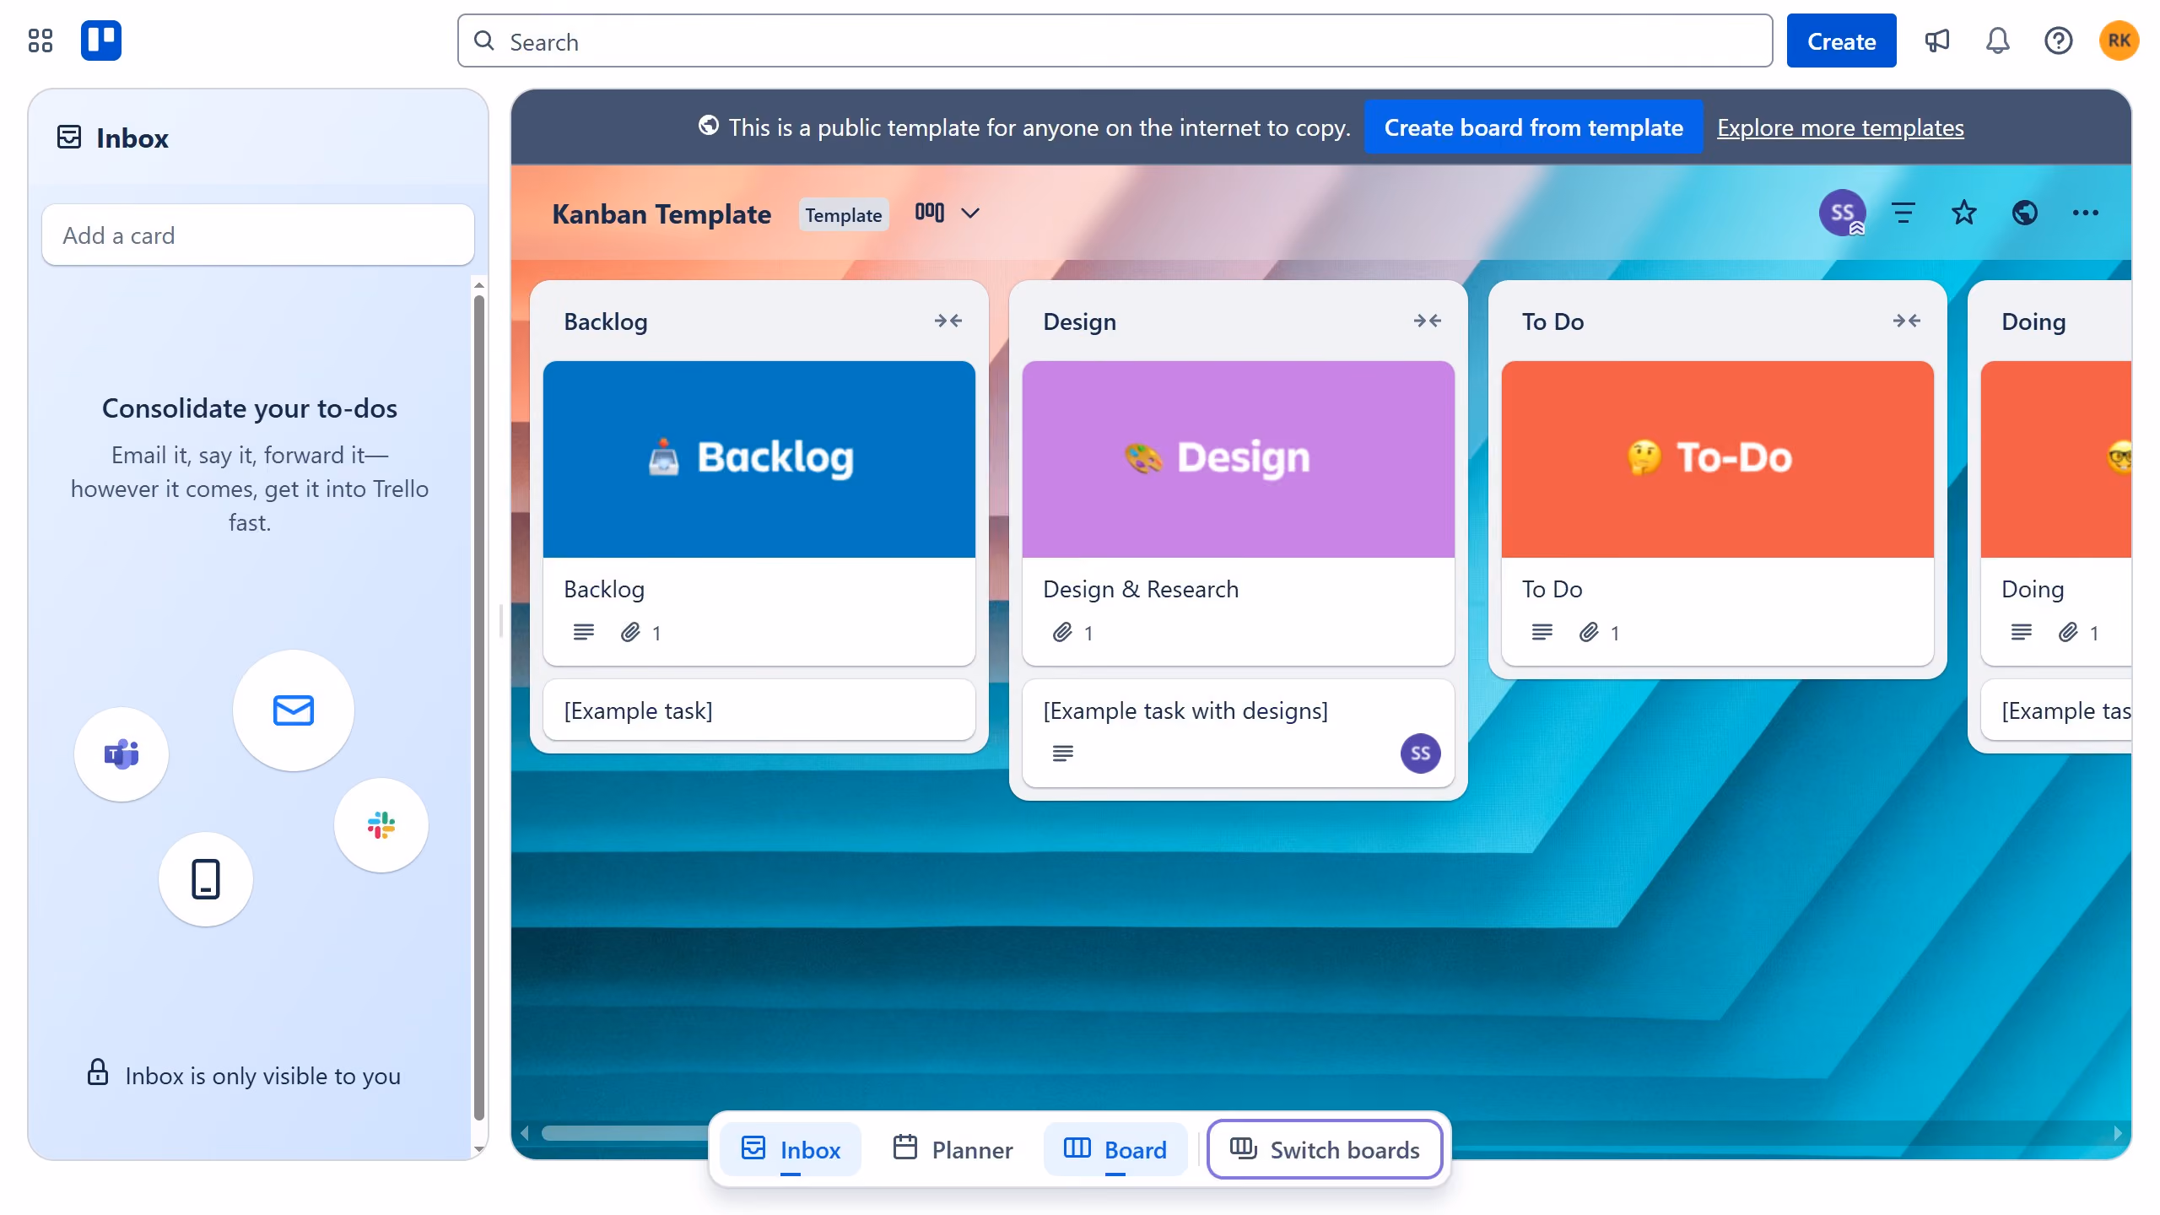
Task: Click the Design list title
Action: coord(1079,321)
